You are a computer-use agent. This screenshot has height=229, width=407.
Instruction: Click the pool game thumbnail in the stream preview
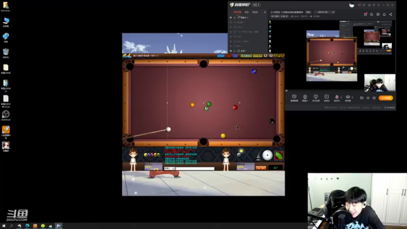tap(332, 56)
